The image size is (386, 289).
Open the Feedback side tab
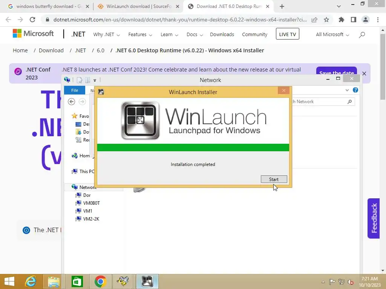click(374, 218)
